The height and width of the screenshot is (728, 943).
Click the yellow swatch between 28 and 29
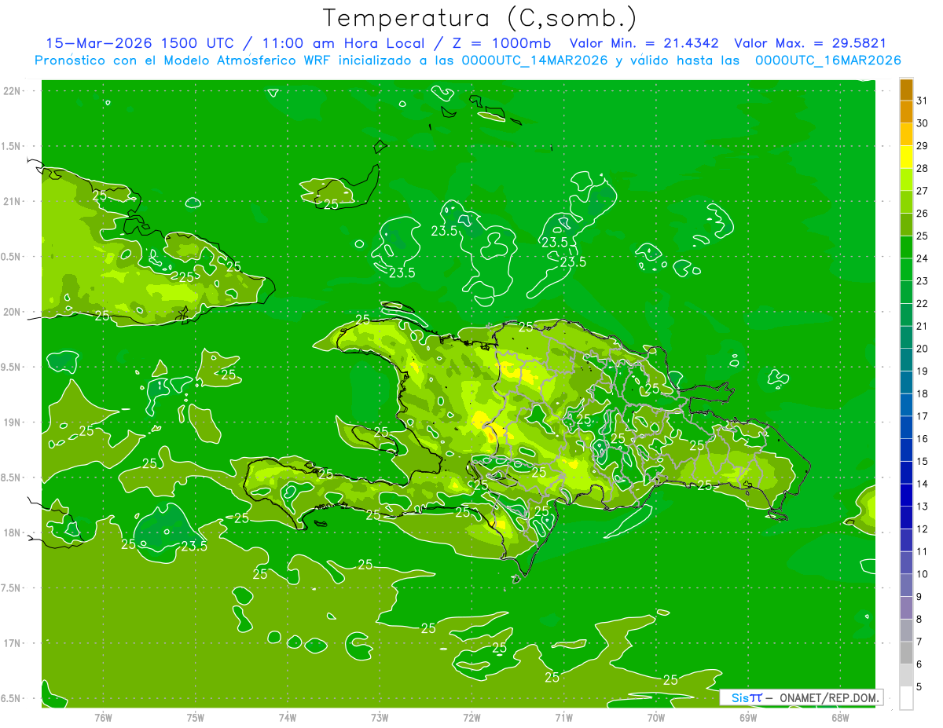point(906,157)
